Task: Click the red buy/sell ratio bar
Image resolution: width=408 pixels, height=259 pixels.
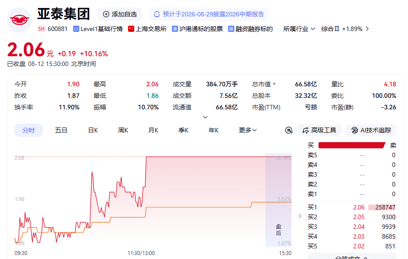Action: click(x=352, y=145)
